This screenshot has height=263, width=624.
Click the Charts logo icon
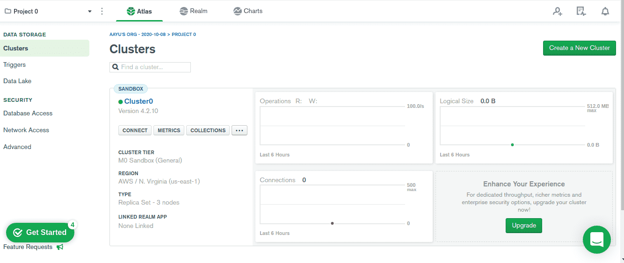coord(238,11)
